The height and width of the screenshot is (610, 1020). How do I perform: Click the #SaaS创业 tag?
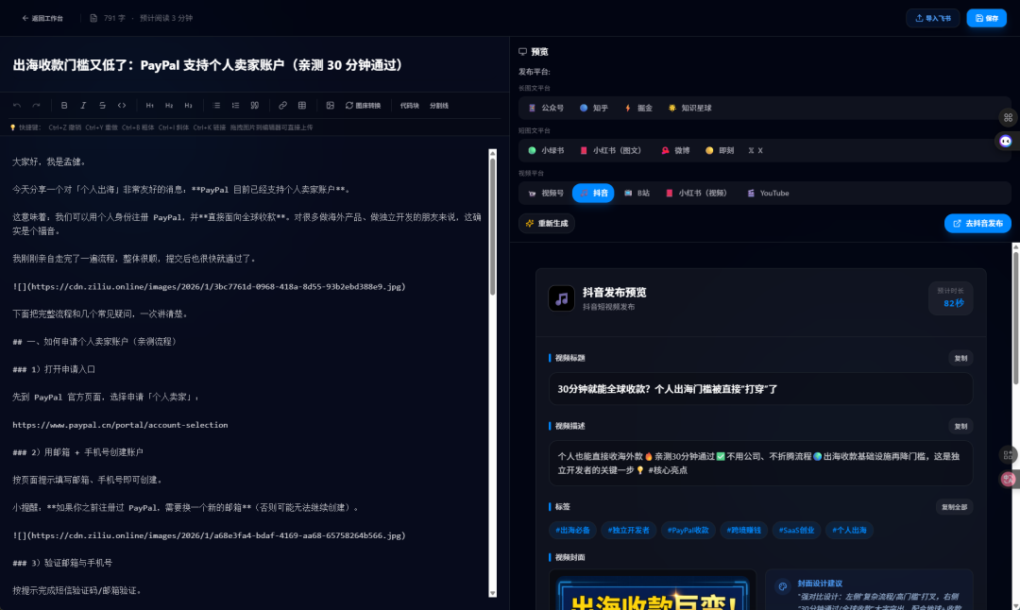click(x=796, y=530)
